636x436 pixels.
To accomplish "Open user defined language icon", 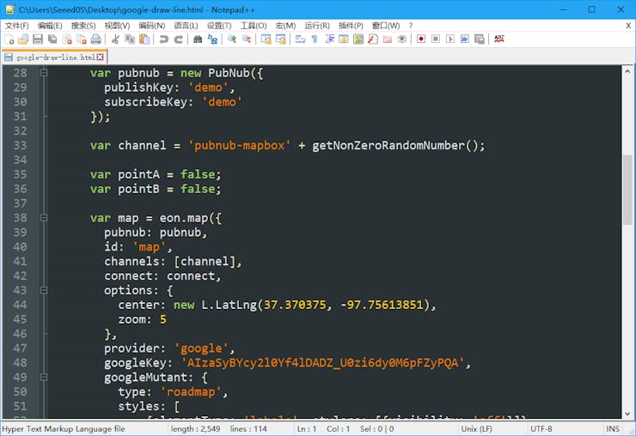I will [x=344, y=39].
